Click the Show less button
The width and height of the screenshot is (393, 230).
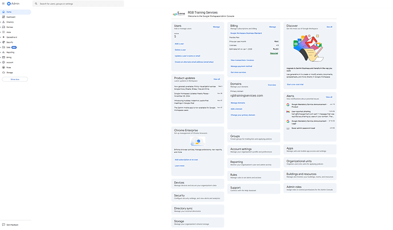[x=15, y=80]
